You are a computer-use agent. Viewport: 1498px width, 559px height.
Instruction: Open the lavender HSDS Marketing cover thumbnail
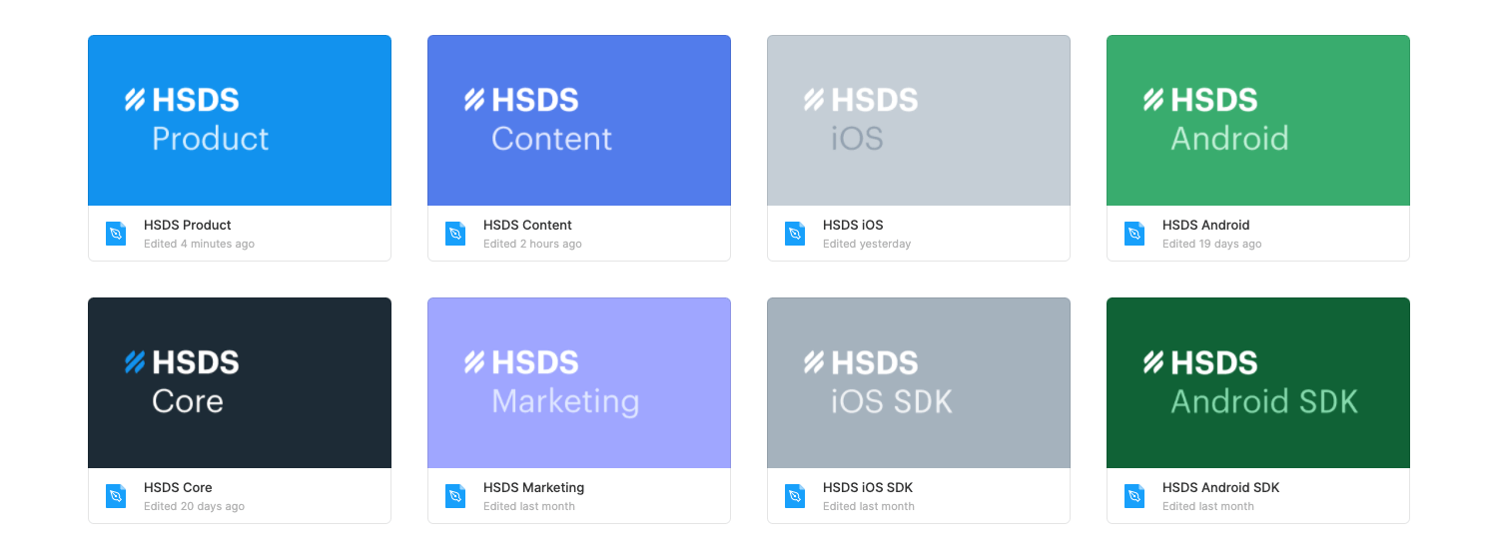579,382
